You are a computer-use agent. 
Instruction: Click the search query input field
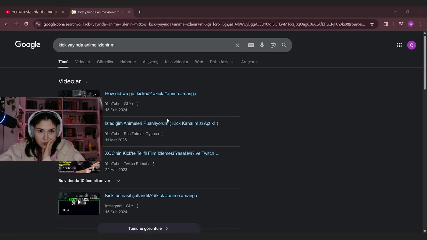(145, 45)
